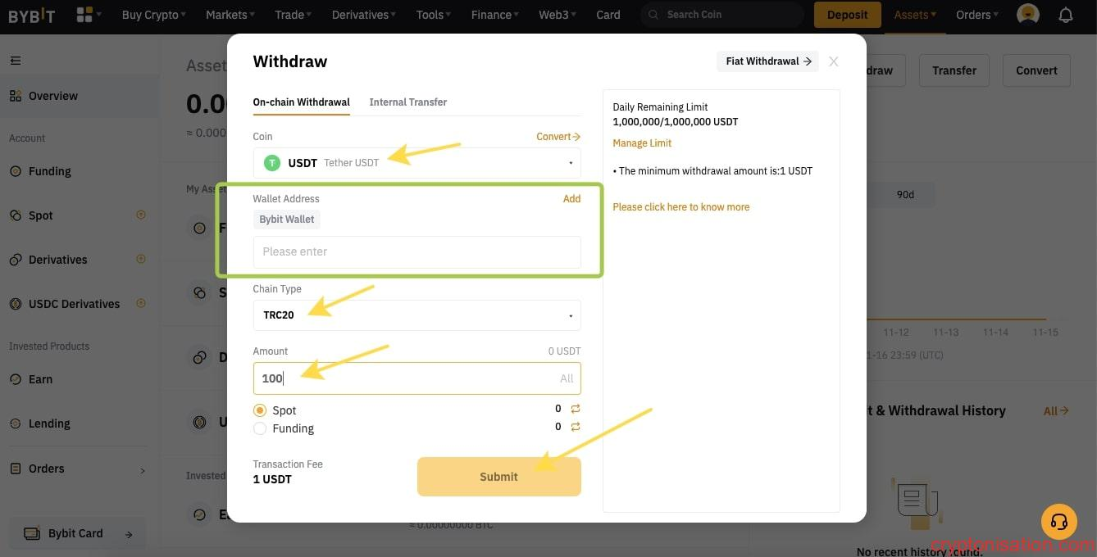The width and height of the screenshot is (1097, 557).
Task: Collapse the sidebar using the menu icon
Action: [16, 61]
